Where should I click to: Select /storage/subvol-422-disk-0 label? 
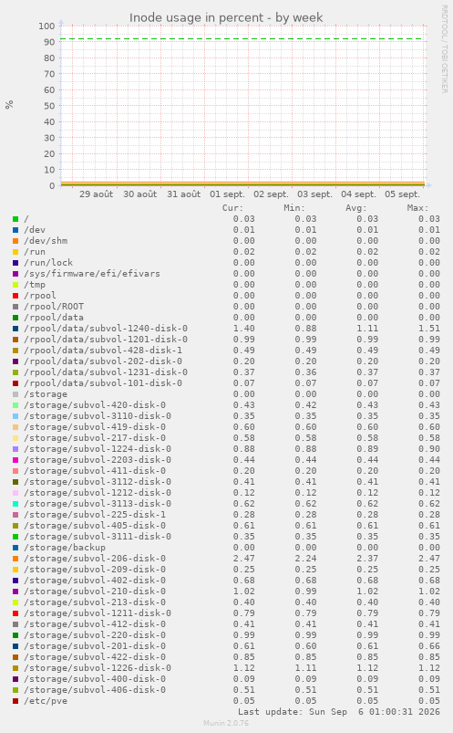[x=95, y=657]
